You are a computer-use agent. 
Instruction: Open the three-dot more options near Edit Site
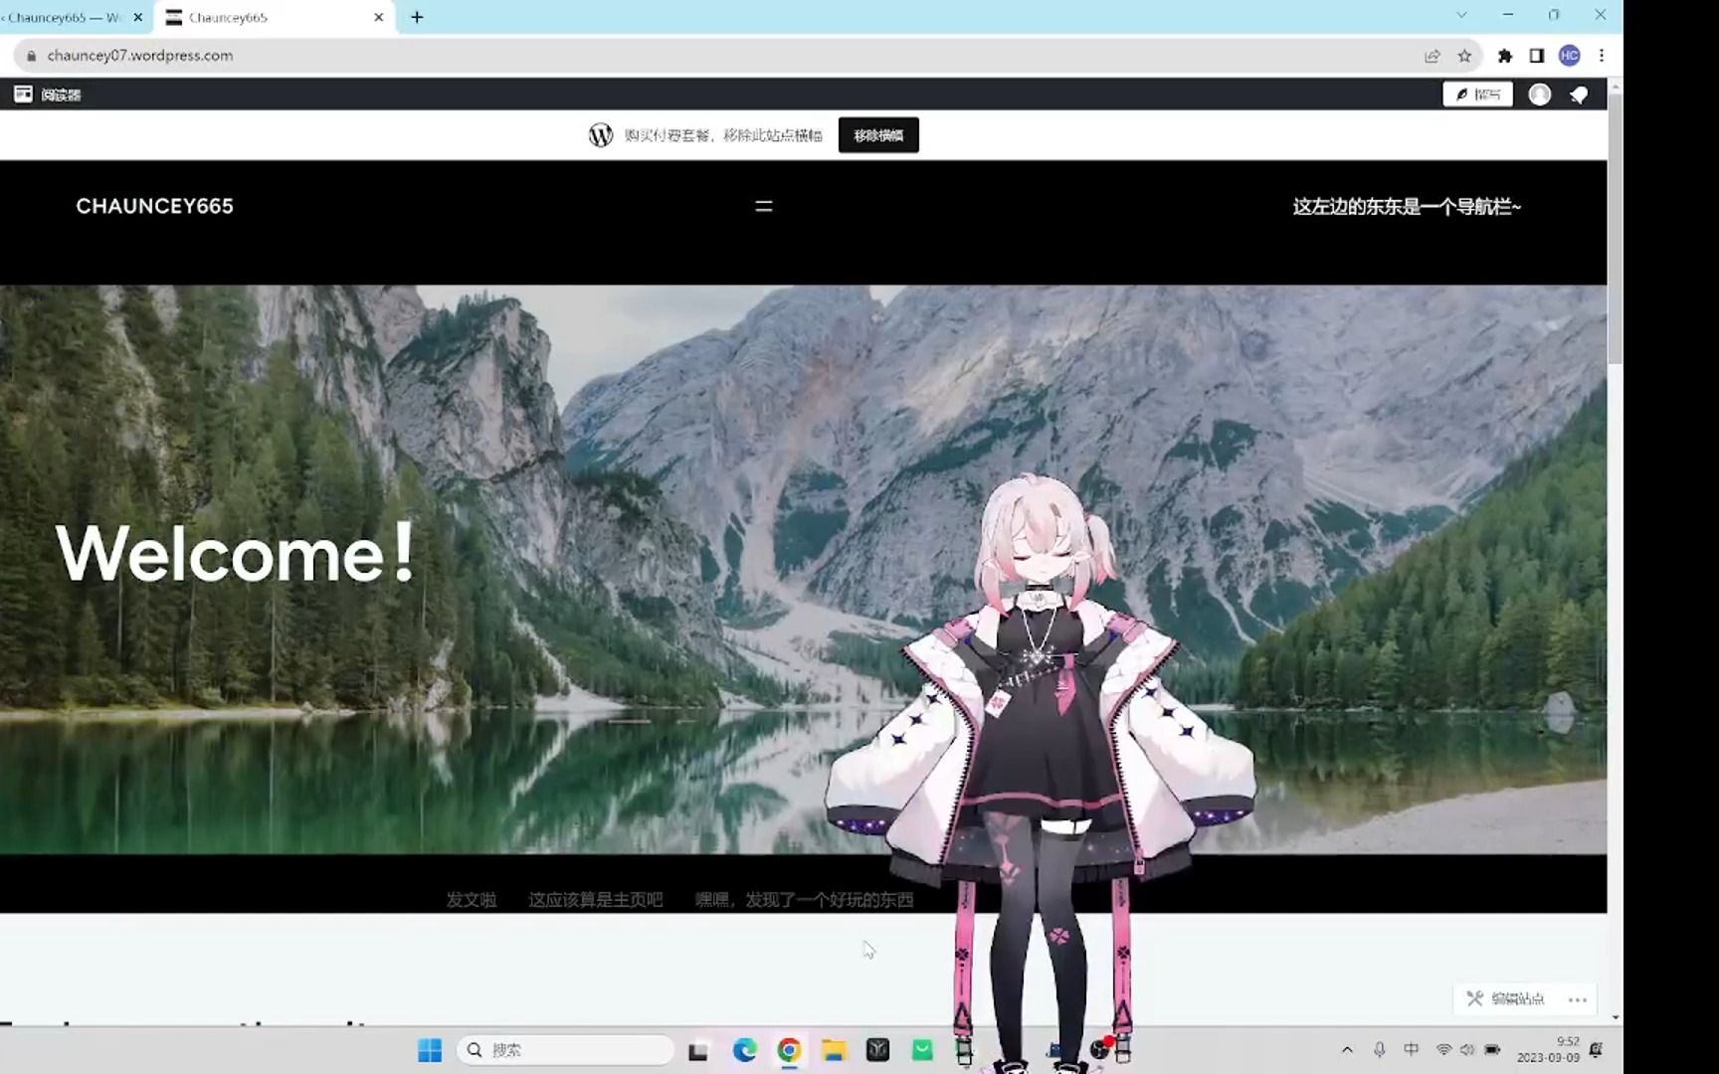pos(1578,999)
